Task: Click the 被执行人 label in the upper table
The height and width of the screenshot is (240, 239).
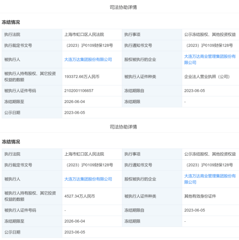Action: tap(12, 59)
